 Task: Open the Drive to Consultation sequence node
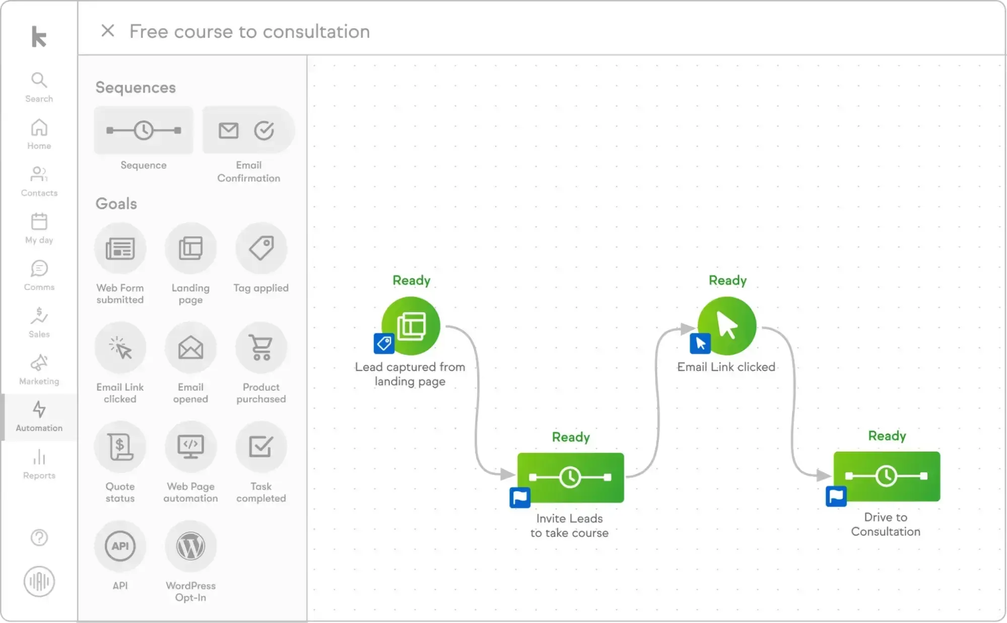pos(886,476)
